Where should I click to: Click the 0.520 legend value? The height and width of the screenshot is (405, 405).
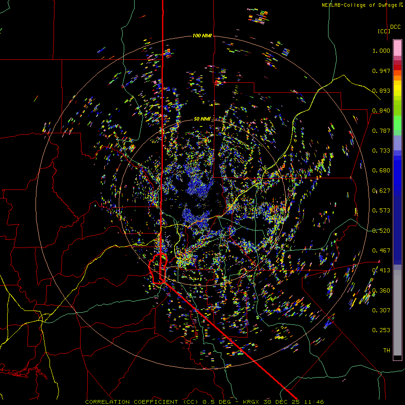(x=381, y=231)
